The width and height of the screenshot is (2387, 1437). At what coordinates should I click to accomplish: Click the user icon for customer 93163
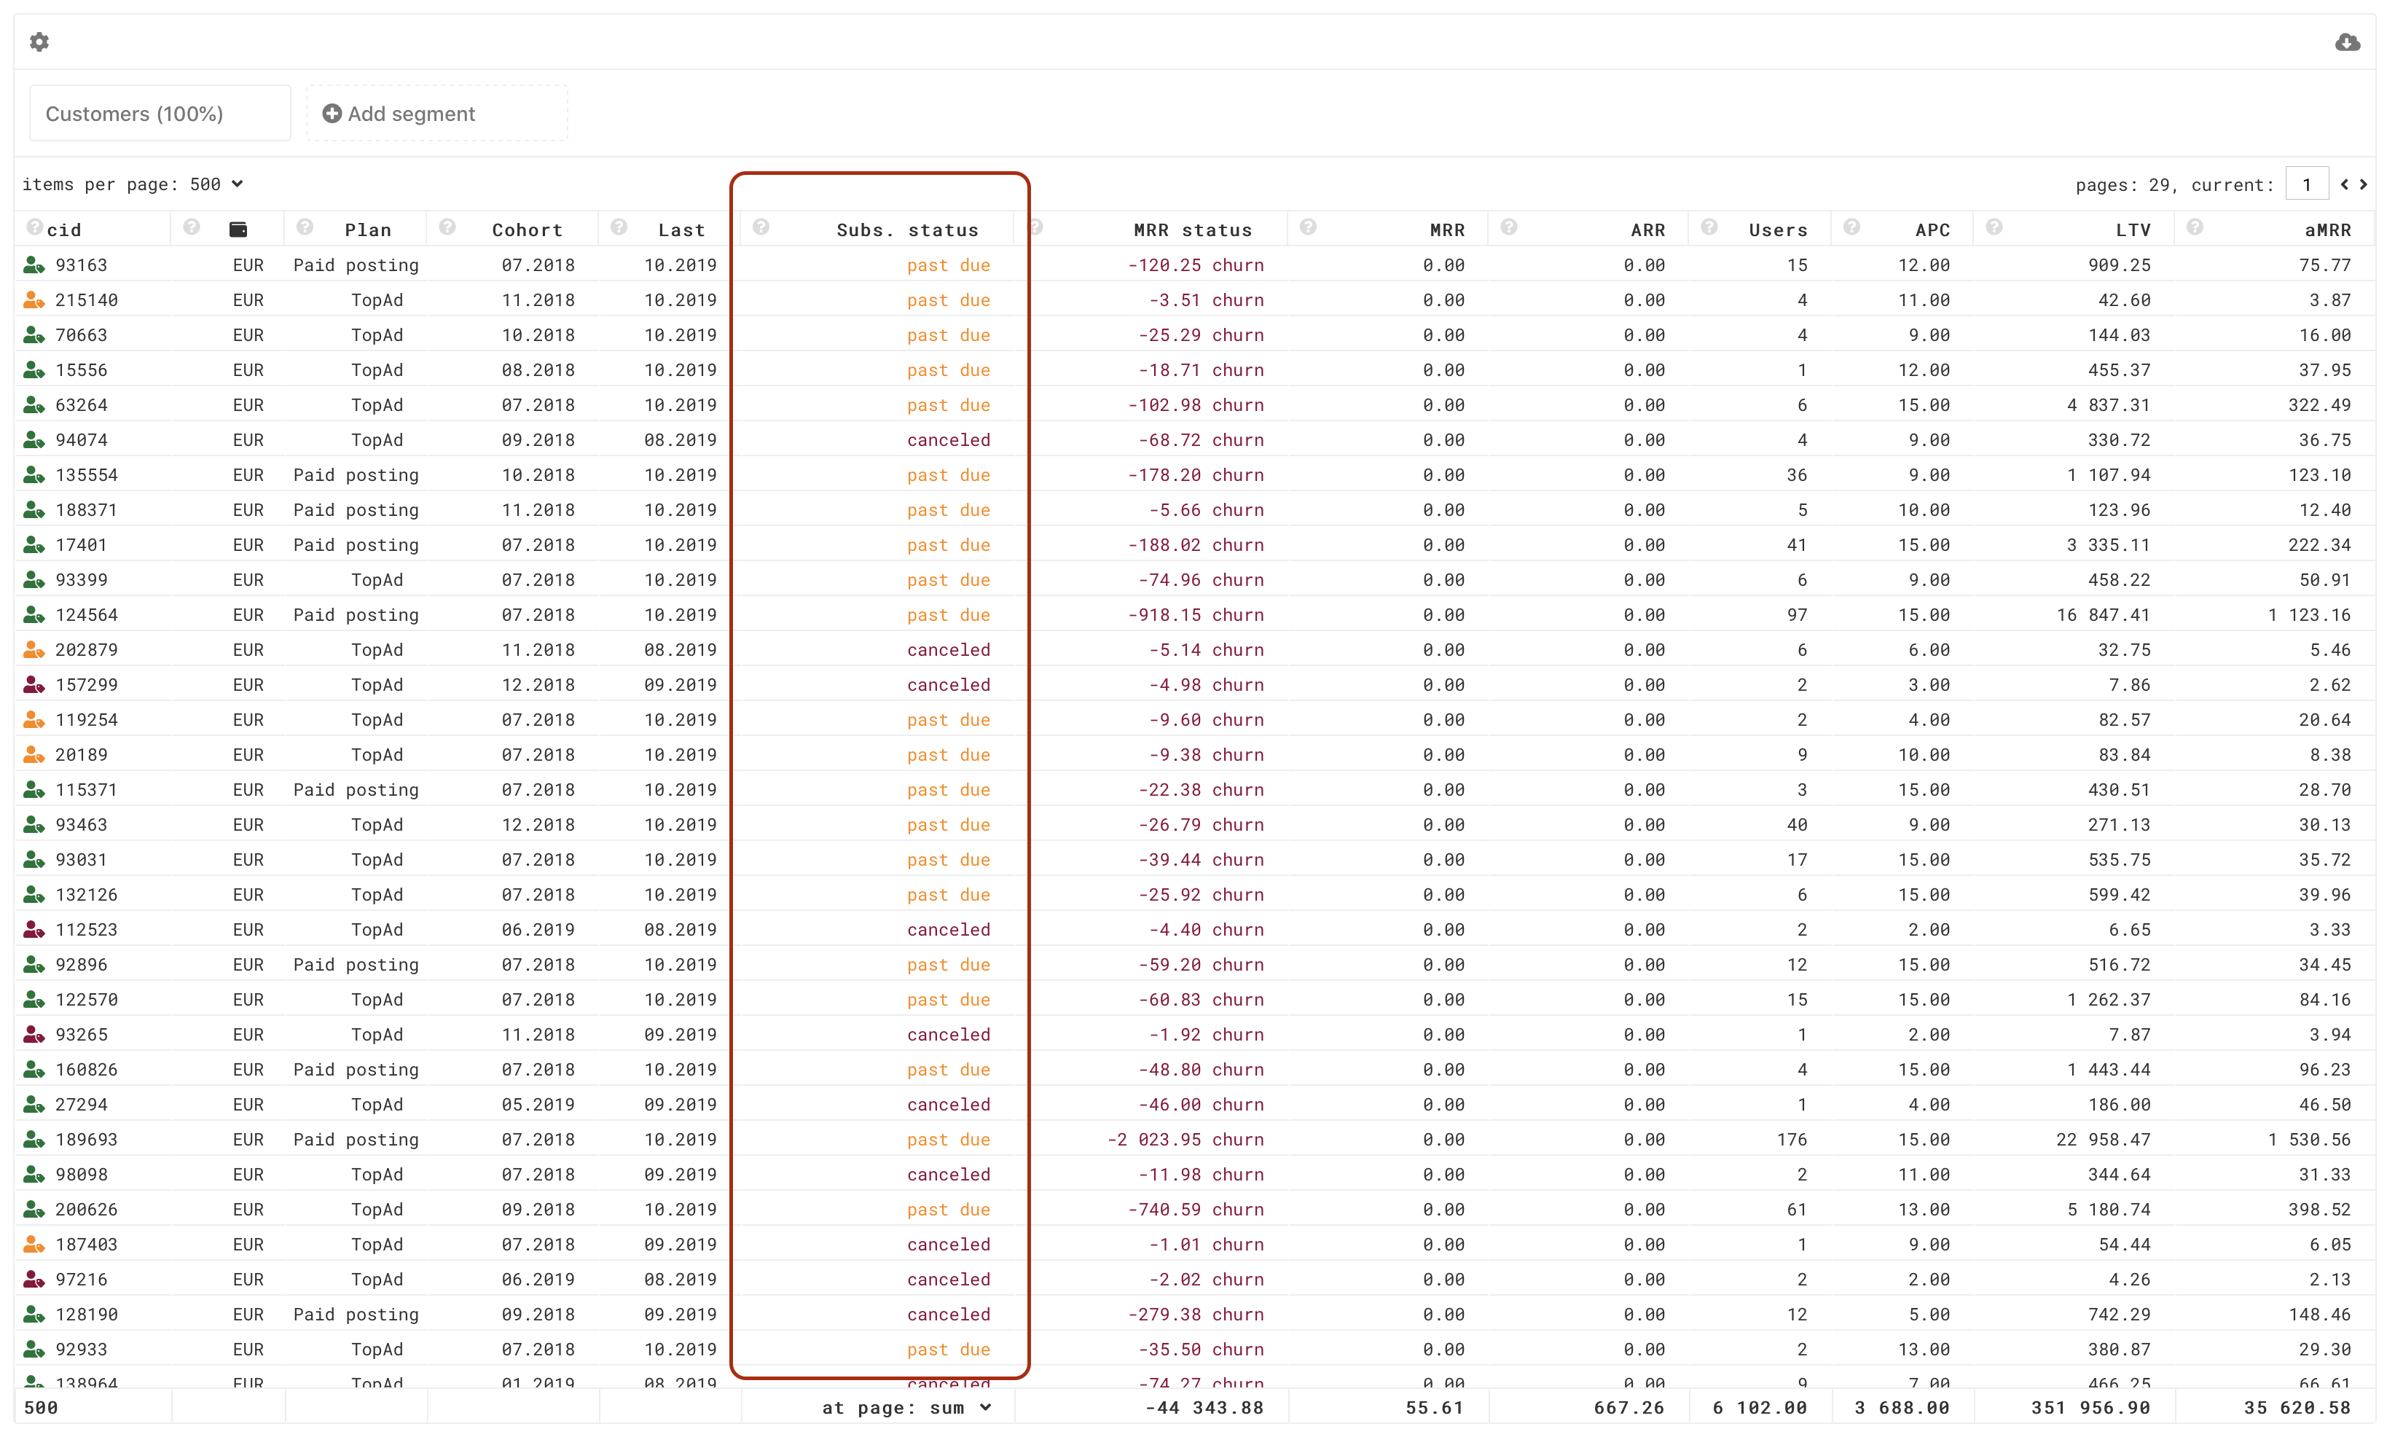click(x=34, y=265)
